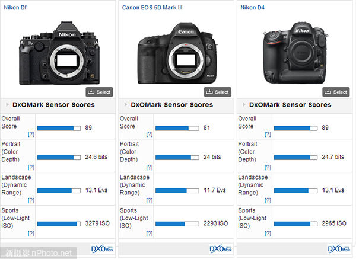The image size is (356, 259).
Task: Open Portrait Color Depth help for Canon 5D
Action: 149,167
